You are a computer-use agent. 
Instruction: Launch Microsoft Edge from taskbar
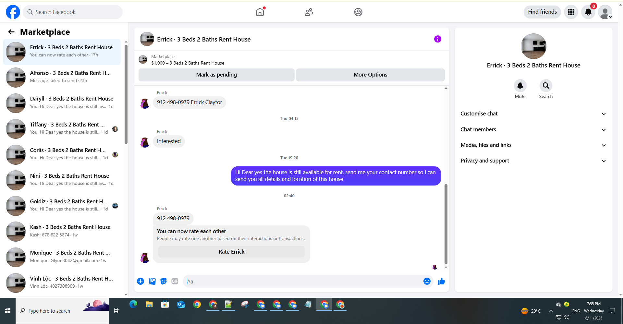coord(133,304)
